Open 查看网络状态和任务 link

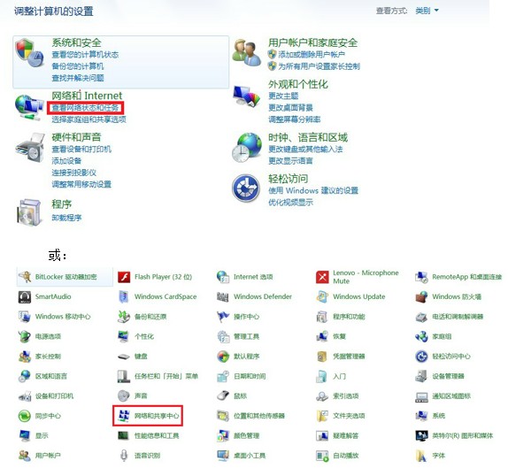click(85, 108)
